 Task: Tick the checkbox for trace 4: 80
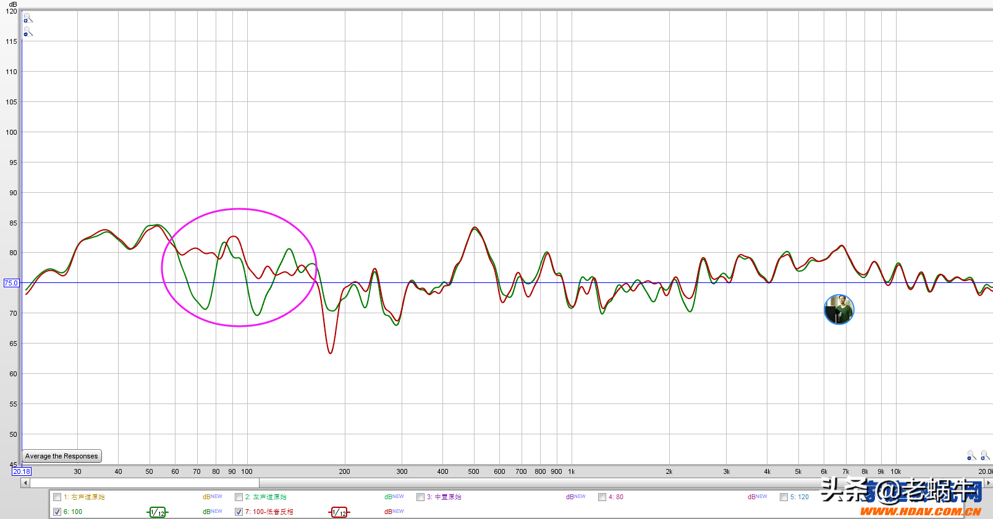pyautogui.click(x=602, y=497)
